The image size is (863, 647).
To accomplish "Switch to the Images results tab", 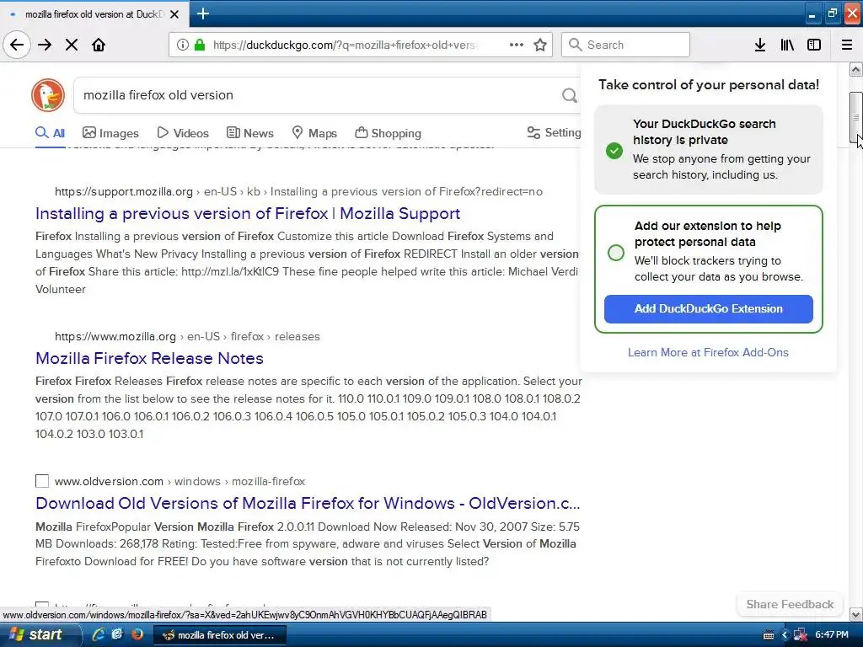I will pos(110,133).
